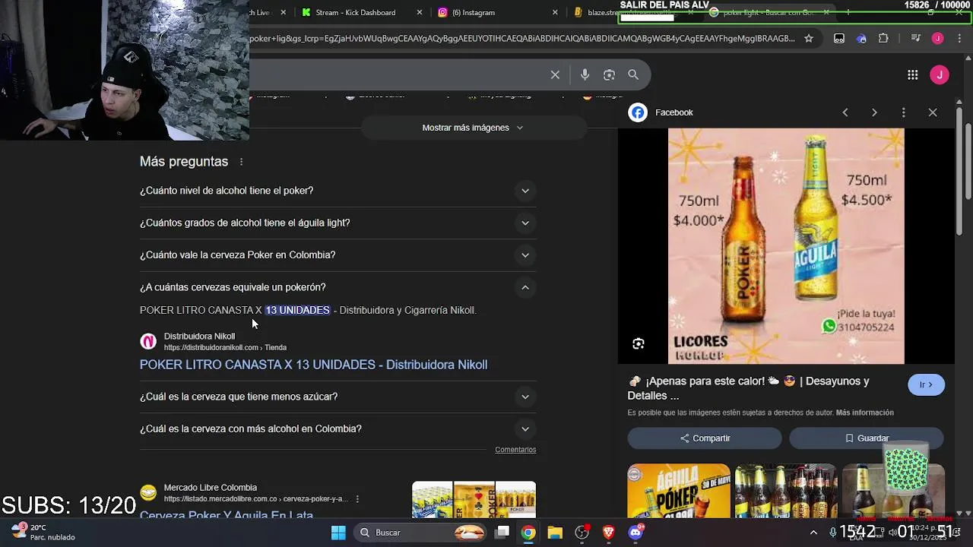
Task: Open the Águila Poker promo related thumbnail
Action: click(678, 491)
